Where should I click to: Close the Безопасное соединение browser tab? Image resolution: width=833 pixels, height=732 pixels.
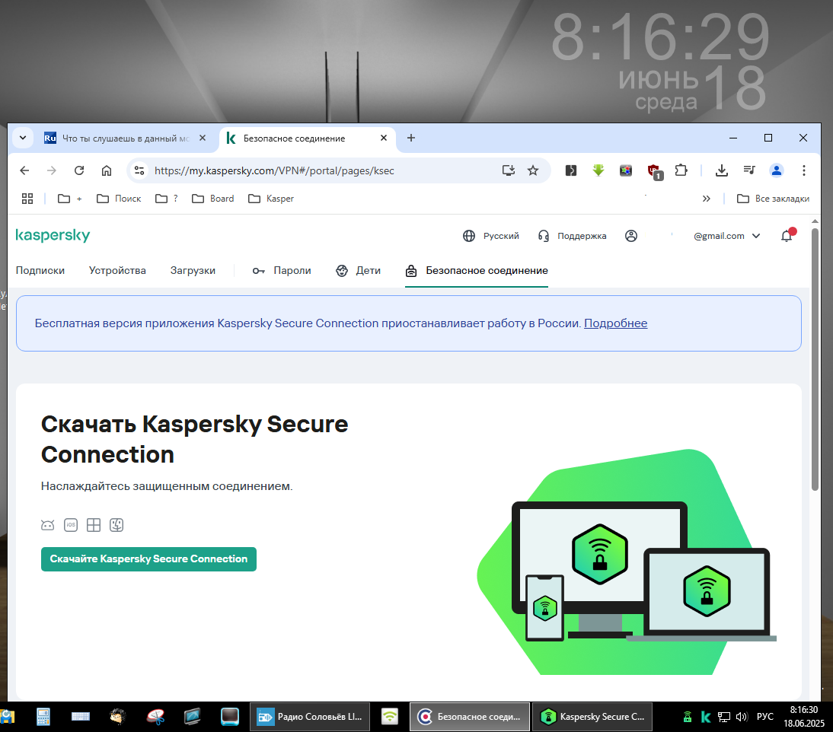(384, 138)
